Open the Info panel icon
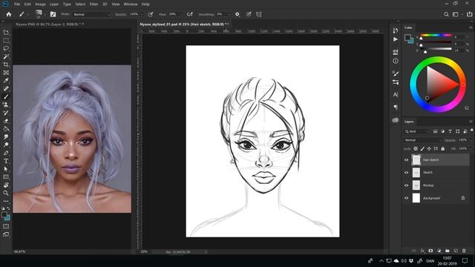Screen dimensions: 475x267 point(396,61)
